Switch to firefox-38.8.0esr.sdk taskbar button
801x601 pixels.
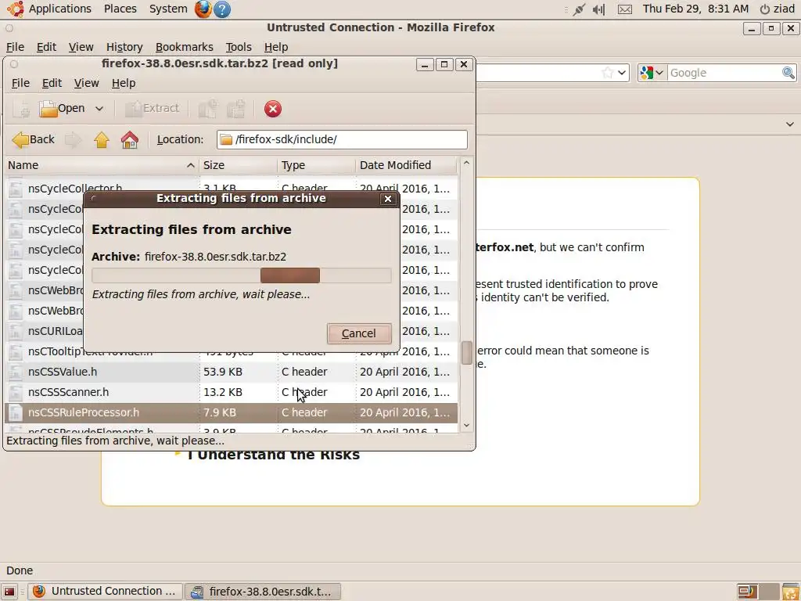[262, 592]
